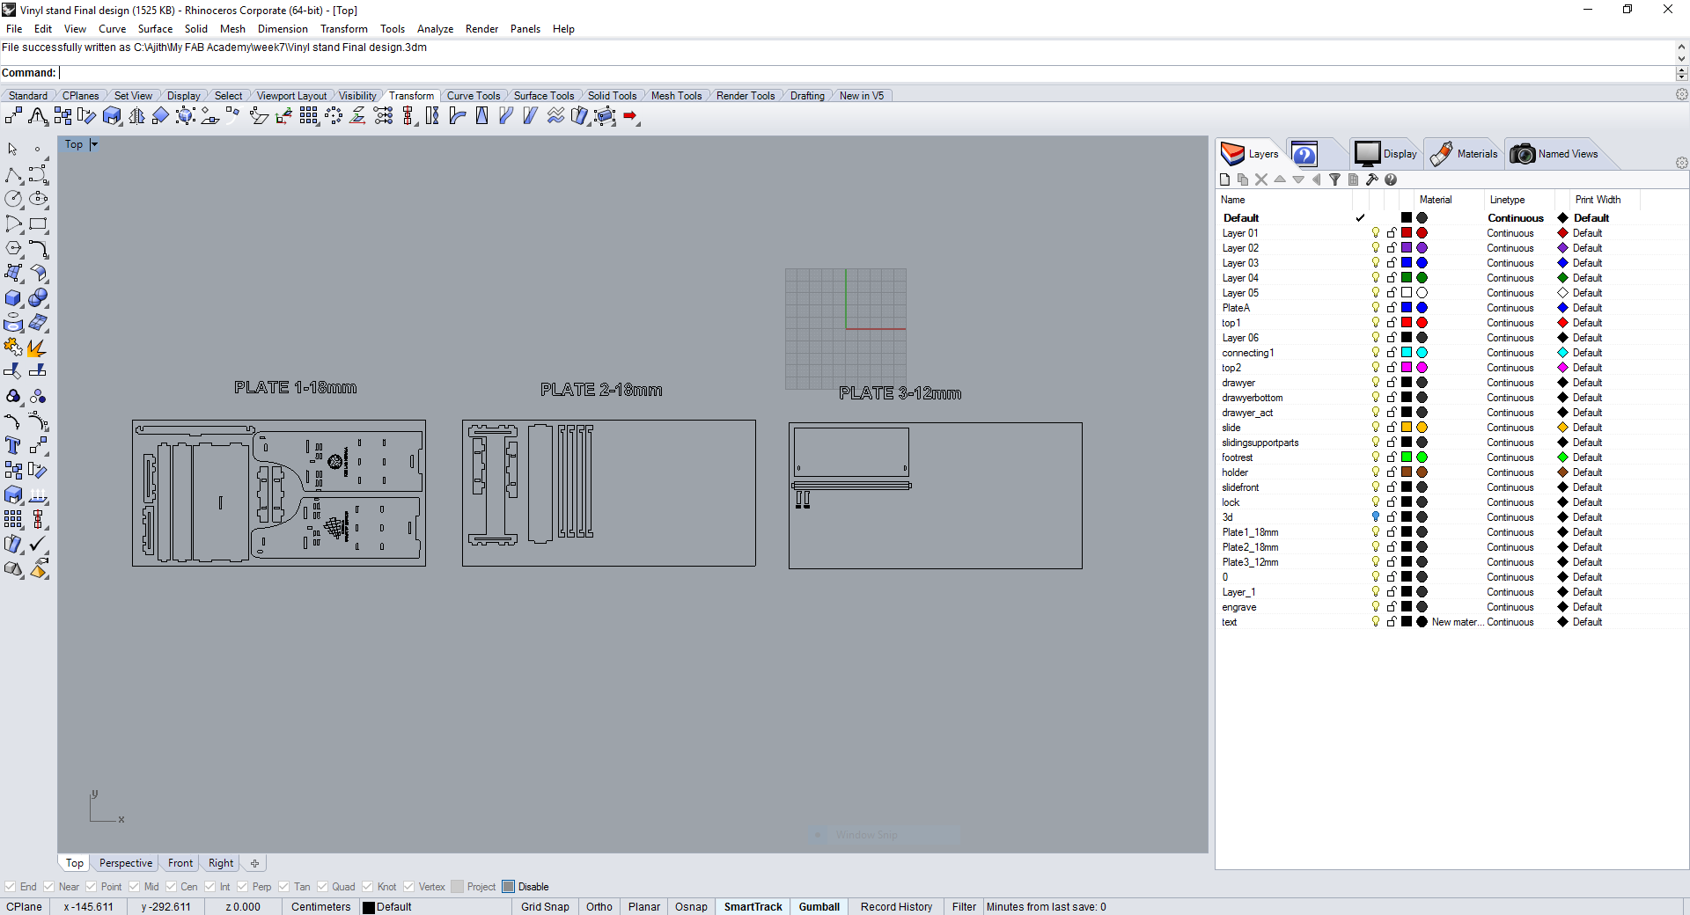Toggle the Near osnap checkbox
This screenshot has height=915, width=1690.
pos(48,887)
